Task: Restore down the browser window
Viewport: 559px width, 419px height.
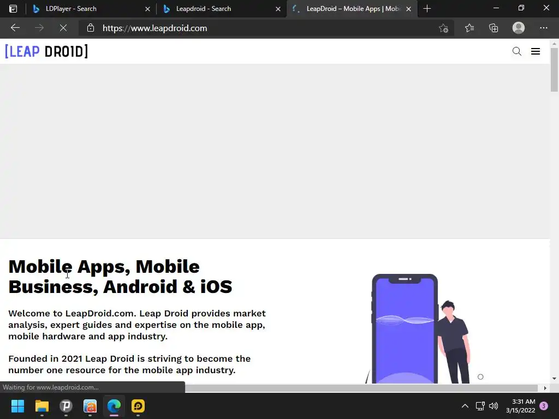Action: pos(521,8)
